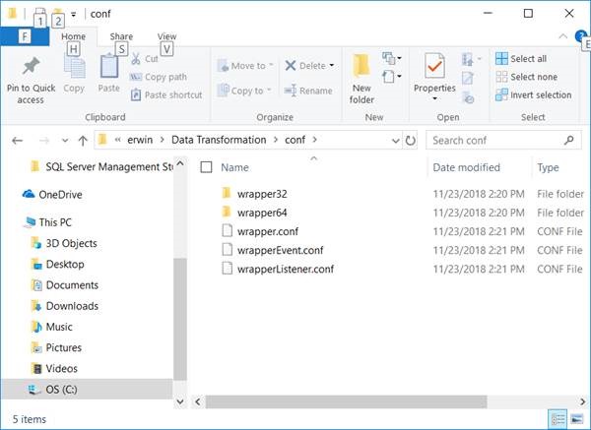This screenshot has width=591, height=430.
Task: Select SQL Server Management Studio in navigation pane
Action: click(x=101, y=167)
